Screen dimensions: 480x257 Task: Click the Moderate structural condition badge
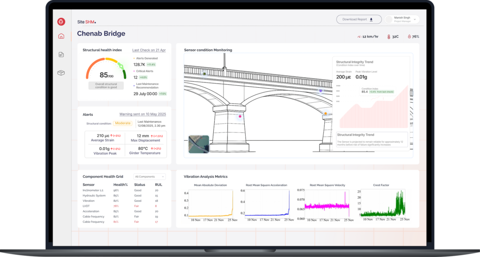pos(122,123)
